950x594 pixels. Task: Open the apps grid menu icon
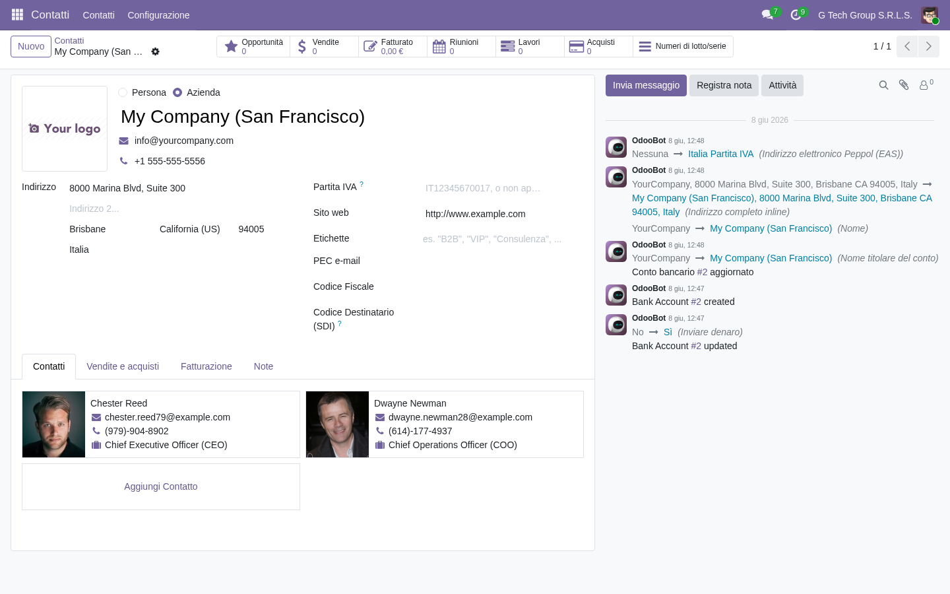point(17,15)
